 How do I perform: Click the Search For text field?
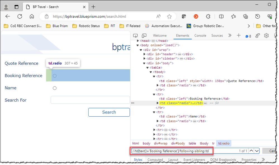[90, 100]
